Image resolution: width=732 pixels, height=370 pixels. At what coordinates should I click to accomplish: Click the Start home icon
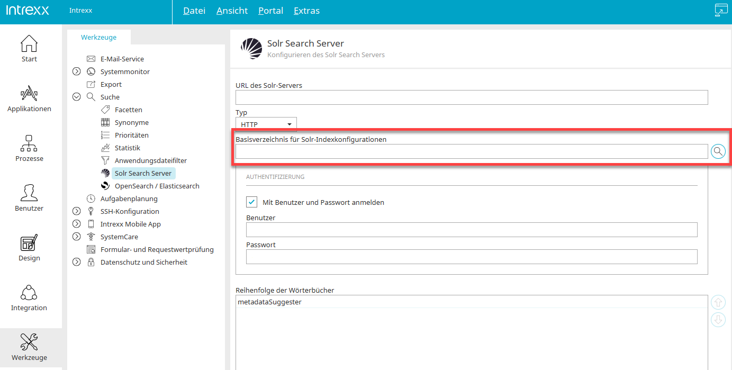click(29, 49)
